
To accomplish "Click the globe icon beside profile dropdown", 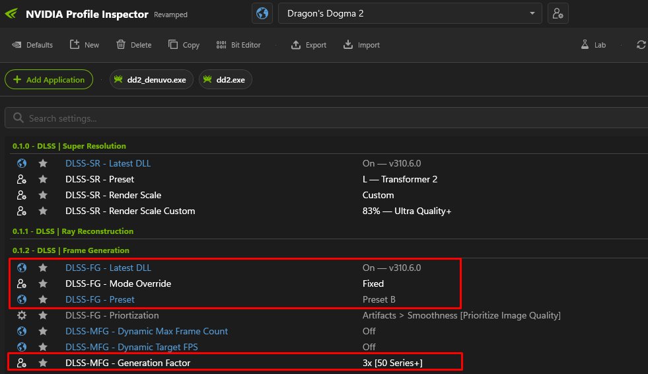I will click(262, 13).
